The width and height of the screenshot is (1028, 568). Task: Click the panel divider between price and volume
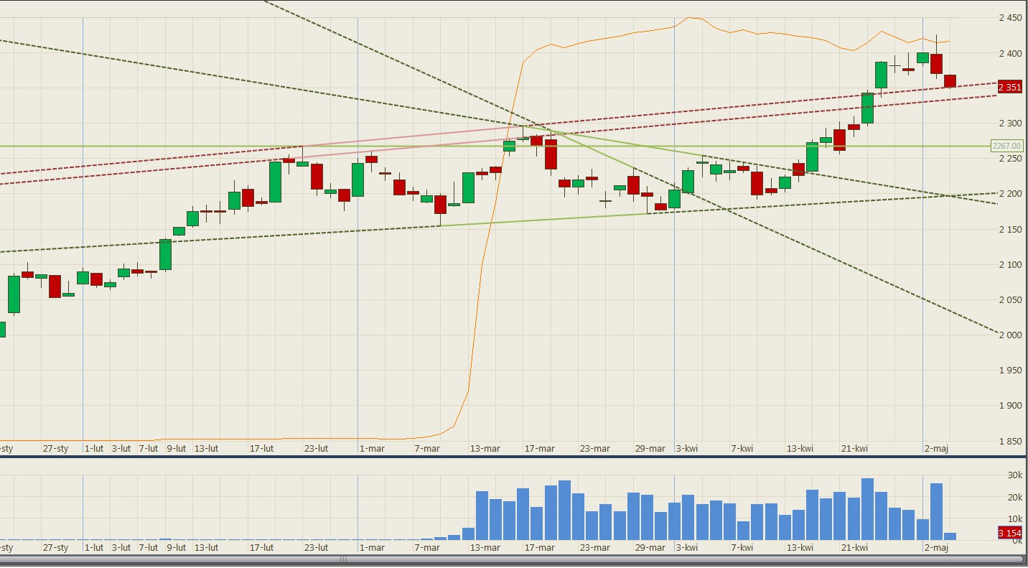point(503,456)
